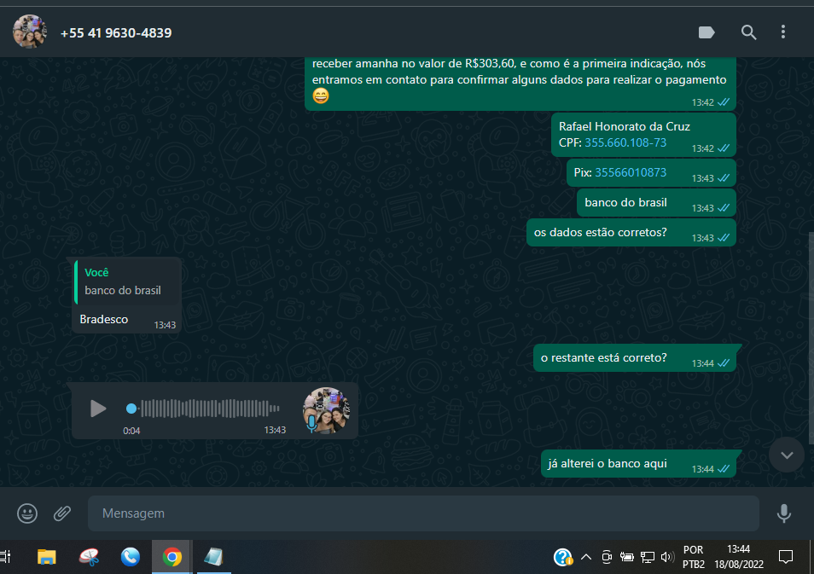The height and width of the screenshot is (574, 814).
Task: Open File Explorer from the taskbar
Action: point(46,557)
